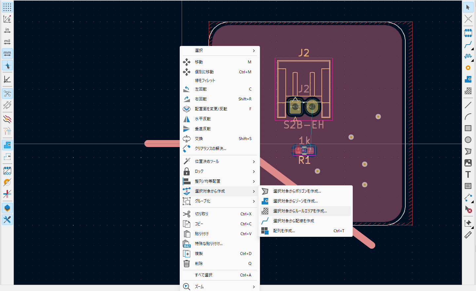Switch units to millimeters
476x291 pixels.
(x=7, y=54)
